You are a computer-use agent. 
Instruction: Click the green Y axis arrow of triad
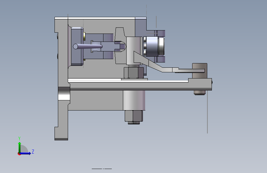pos(20,147)
